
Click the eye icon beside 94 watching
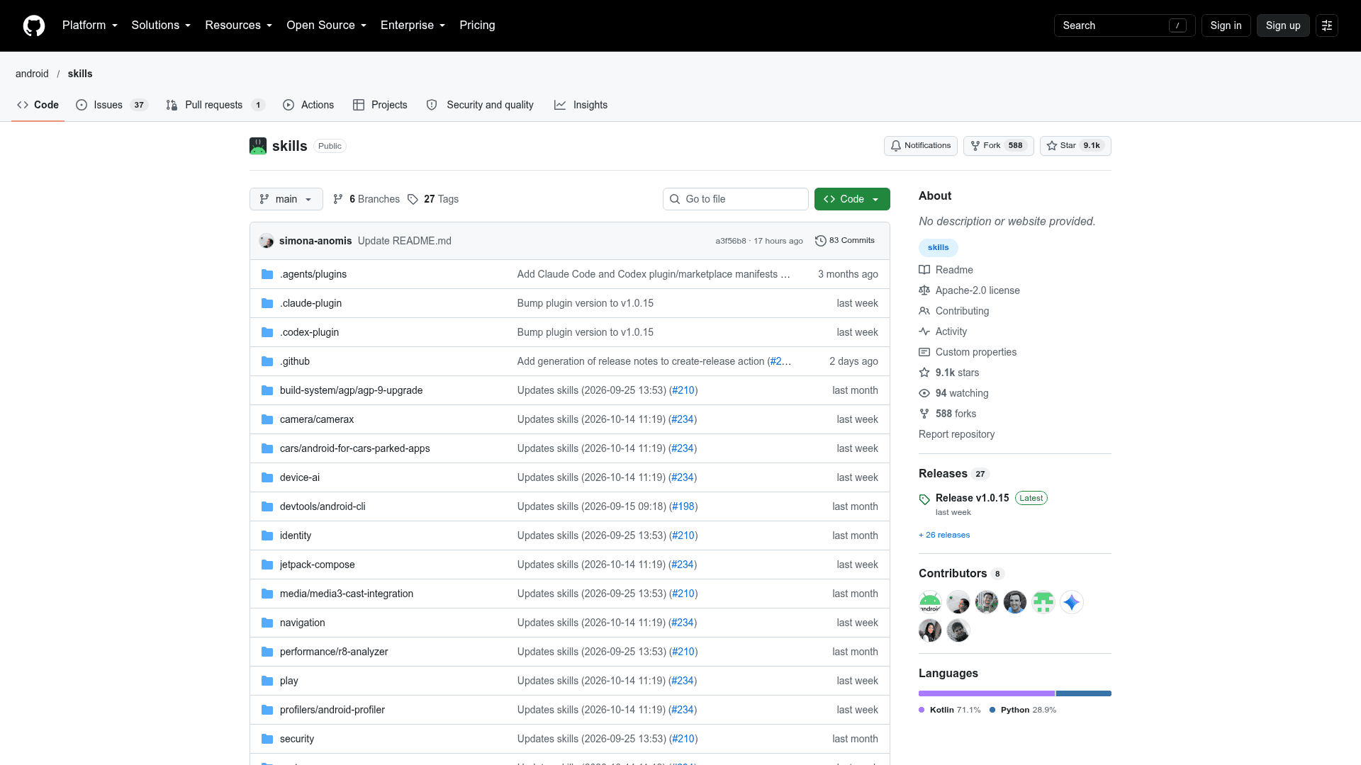924,393
